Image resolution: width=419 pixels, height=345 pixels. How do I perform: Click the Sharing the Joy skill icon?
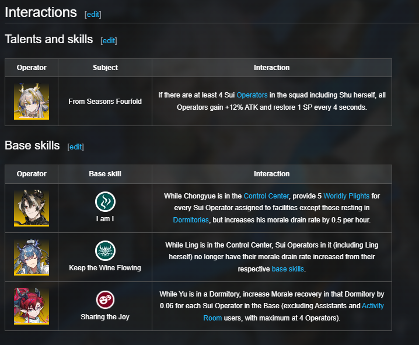(105, 299)
